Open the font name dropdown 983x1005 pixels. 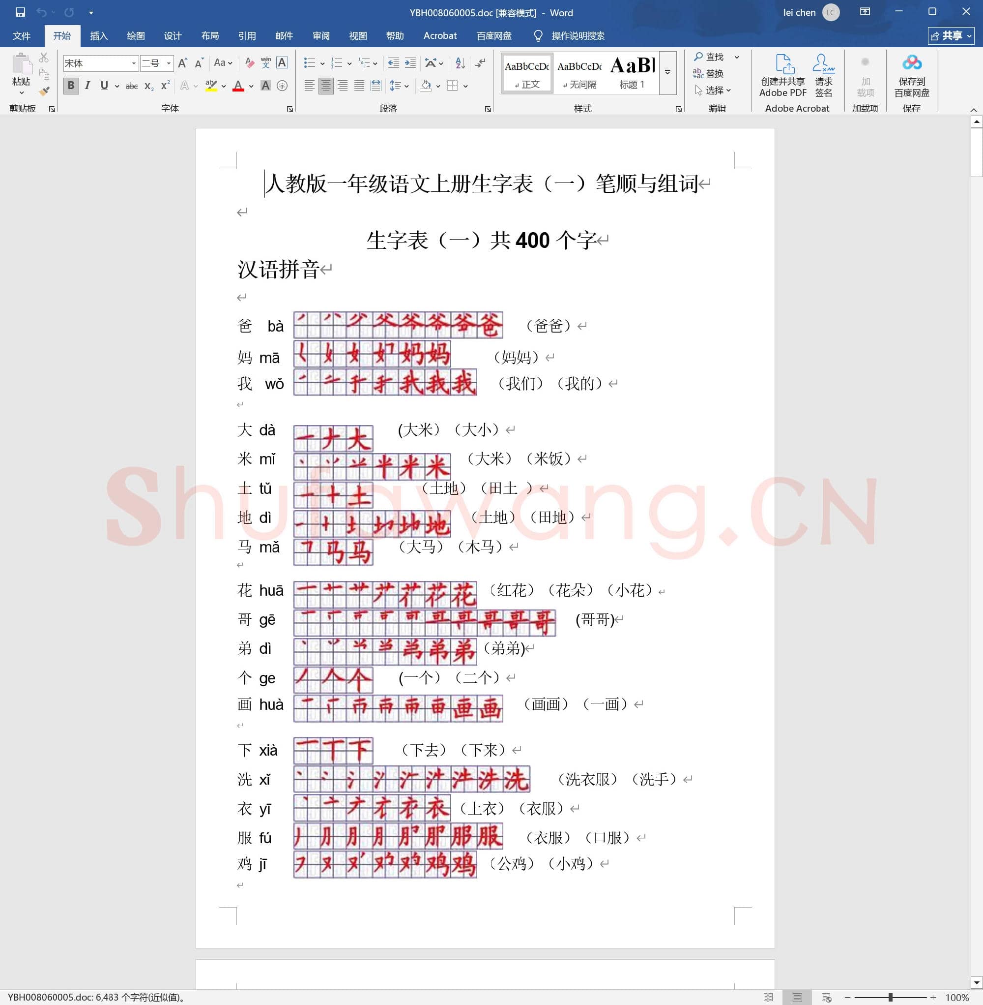(x=133, y=63)
